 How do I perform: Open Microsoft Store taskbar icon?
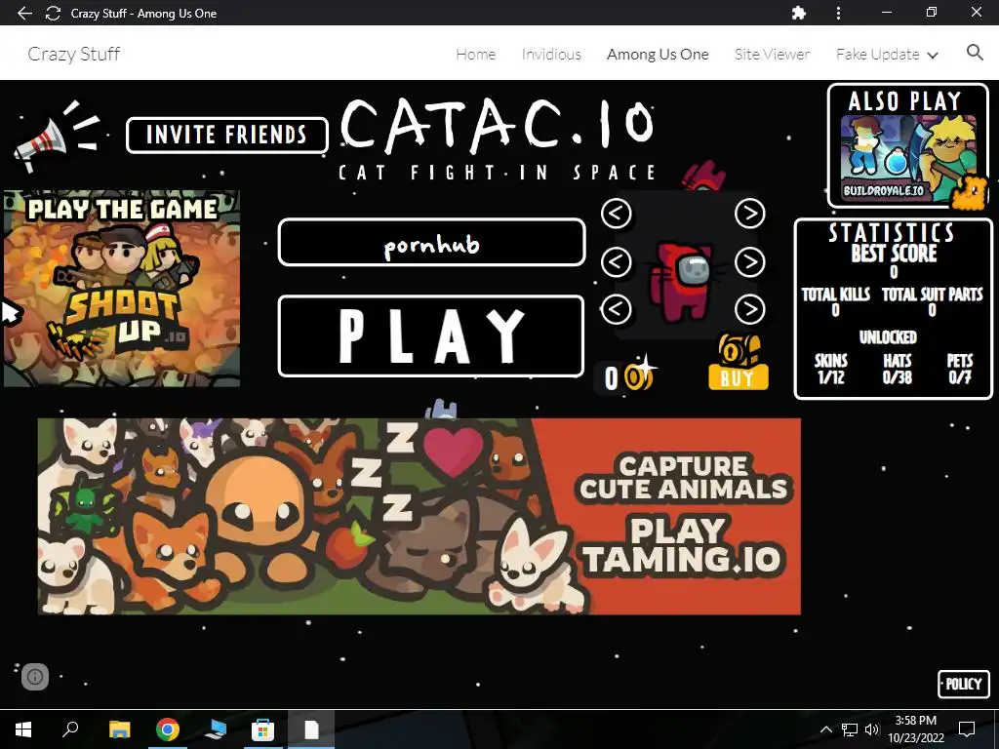(262, 729)
